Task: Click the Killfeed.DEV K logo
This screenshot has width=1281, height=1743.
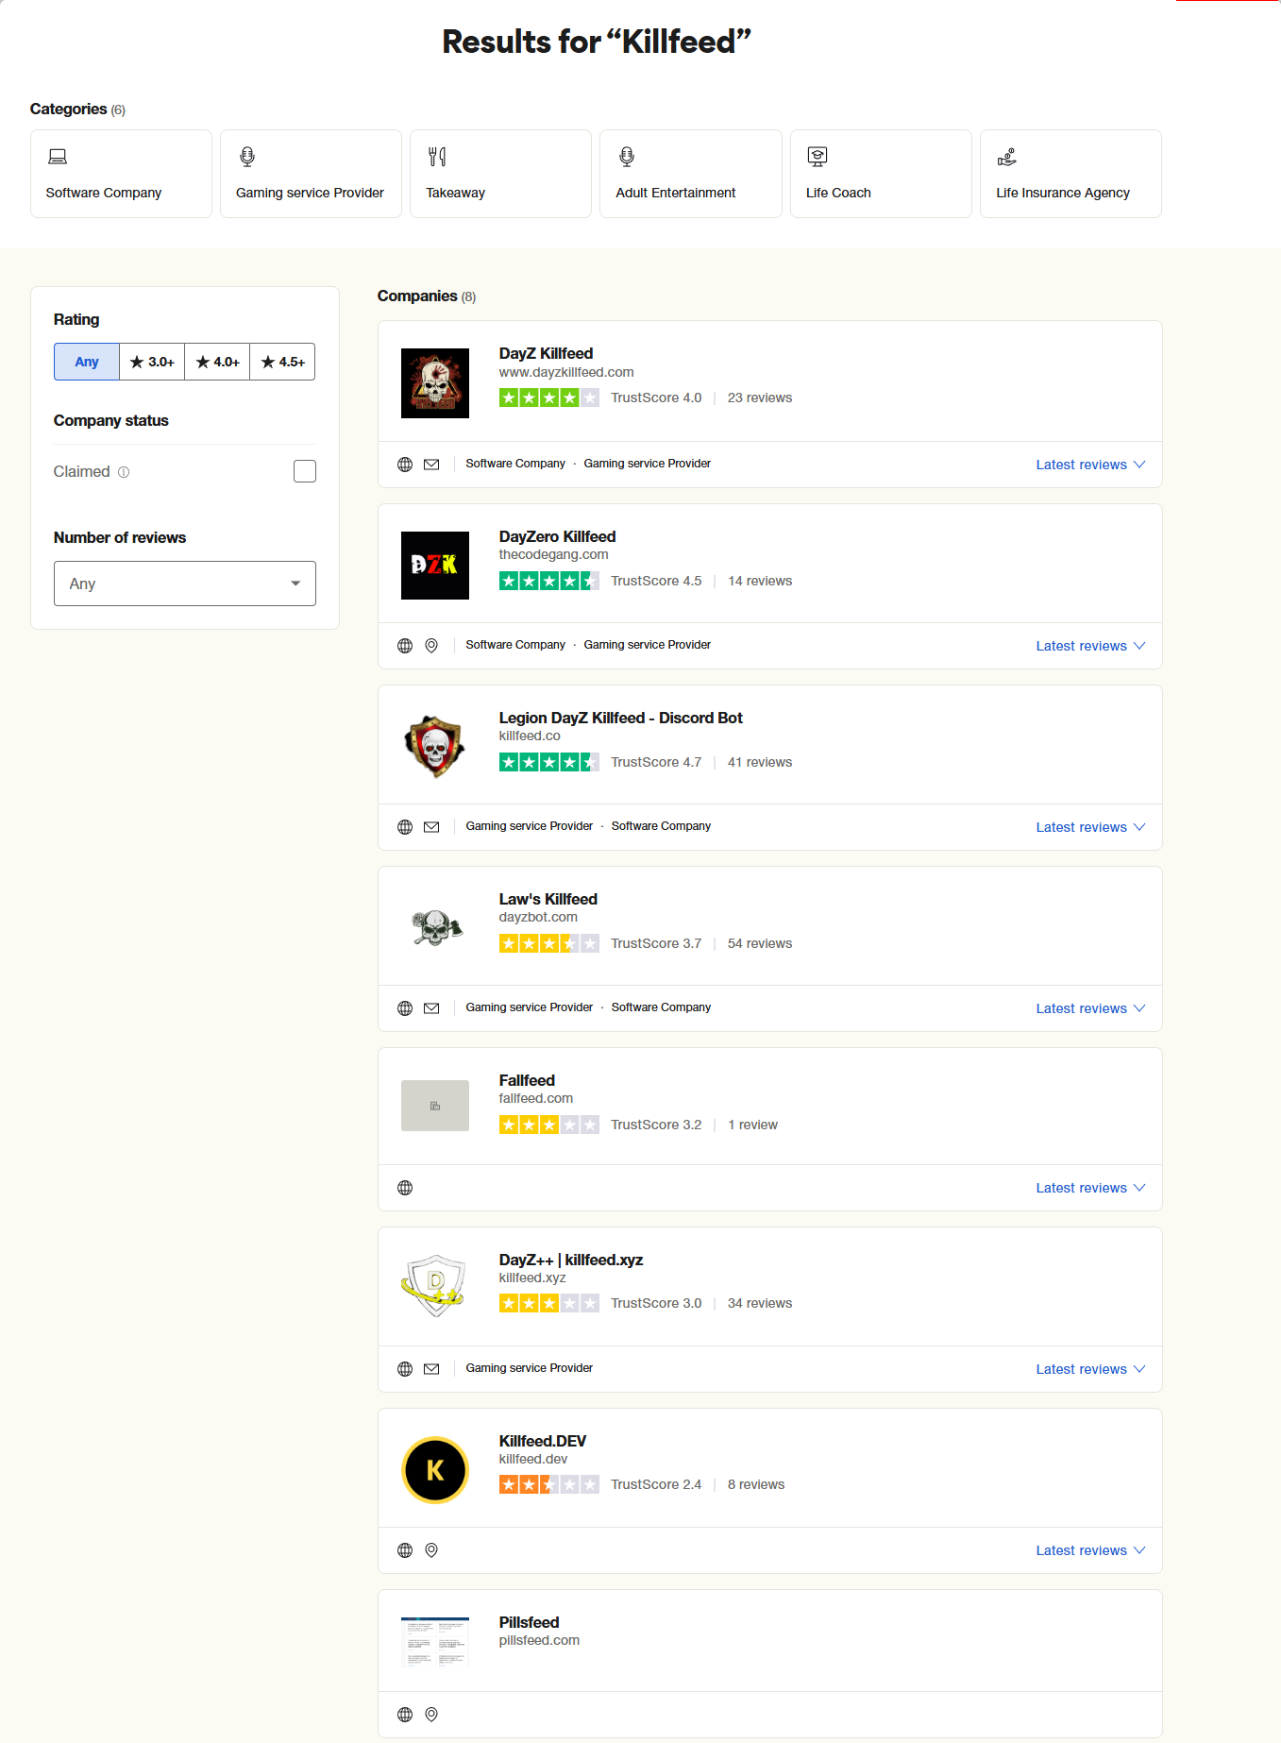Action: (x=435, y=1470)
